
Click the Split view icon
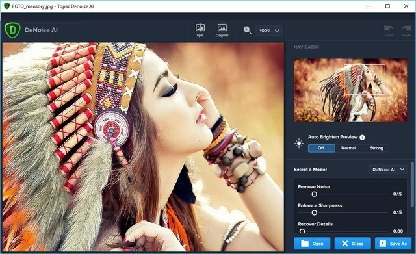coord(200,30)
